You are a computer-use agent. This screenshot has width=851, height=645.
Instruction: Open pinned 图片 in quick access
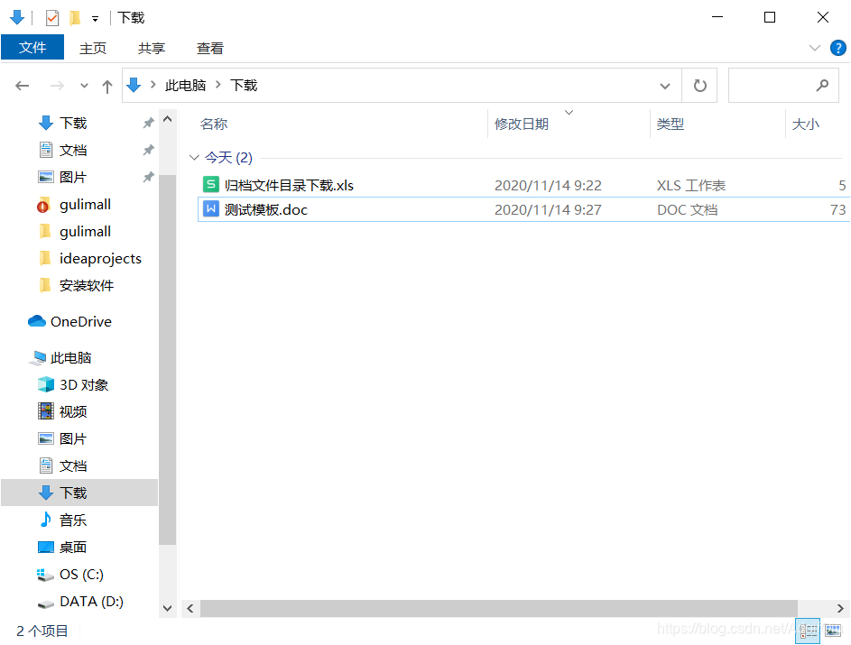(x=73, y=178)
